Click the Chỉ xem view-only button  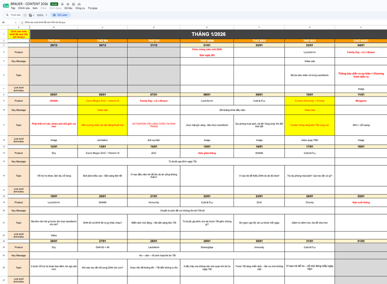(x=61, y=15)
